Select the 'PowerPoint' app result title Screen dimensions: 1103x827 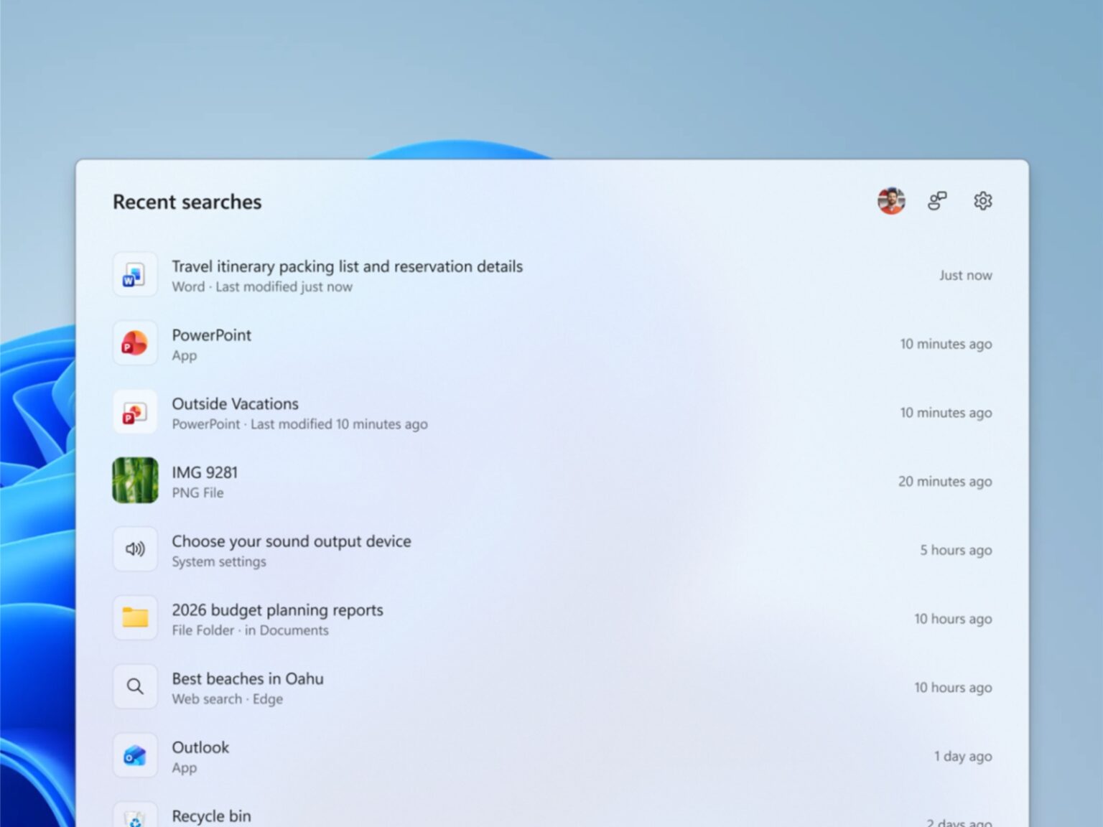coord(211,335)
